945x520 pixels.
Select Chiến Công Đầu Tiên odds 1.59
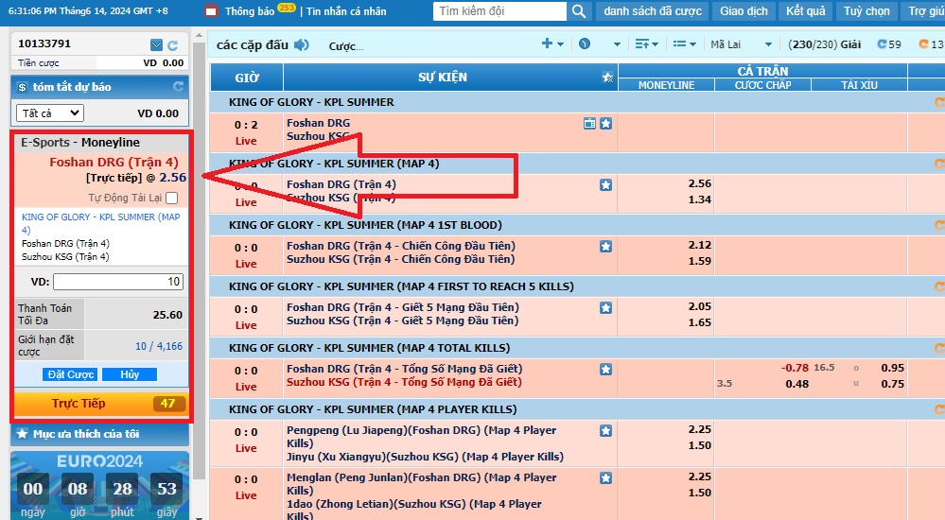point(700,261)
